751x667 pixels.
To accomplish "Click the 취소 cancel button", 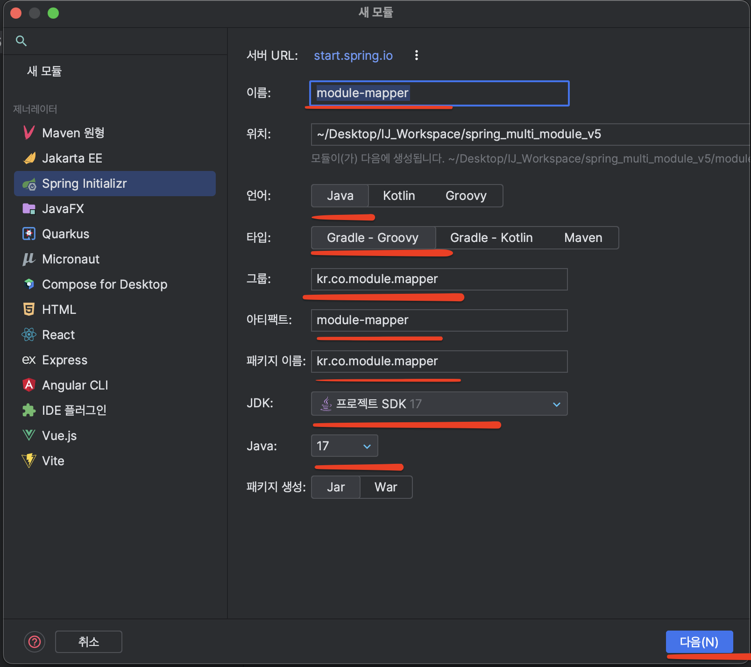I will [x=89, y=642].
